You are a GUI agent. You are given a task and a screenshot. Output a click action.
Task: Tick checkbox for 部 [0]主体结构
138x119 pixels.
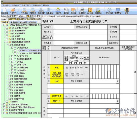(x=10, y=76)
